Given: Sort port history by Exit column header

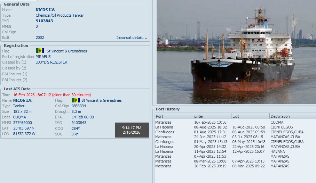Looking at the screenshot, I should coord(250,116).
